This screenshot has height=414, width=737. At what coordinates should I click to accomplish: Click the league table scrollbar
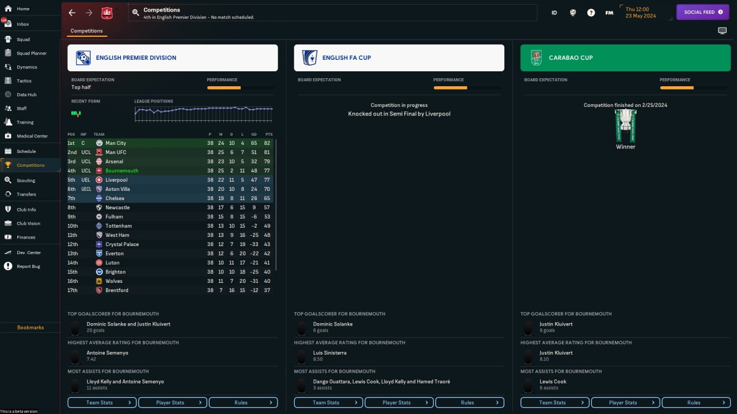tap(276, 204)
